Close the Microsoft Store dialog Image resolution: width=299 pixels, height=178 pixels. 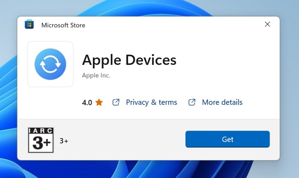coord(267,24)
